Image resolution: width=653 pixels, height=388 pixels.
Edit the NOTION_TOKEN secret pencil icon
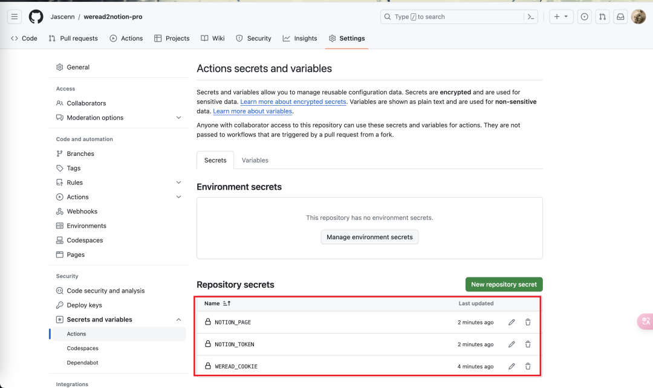point(512,344)
